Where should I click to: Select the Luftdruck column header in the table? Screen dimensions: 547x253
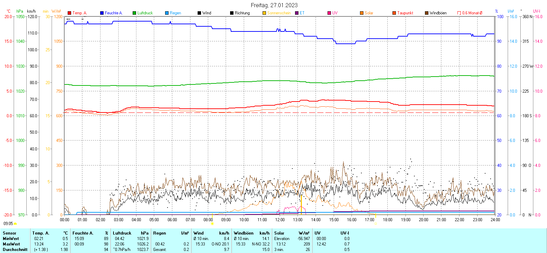click(x=122, y=233)
